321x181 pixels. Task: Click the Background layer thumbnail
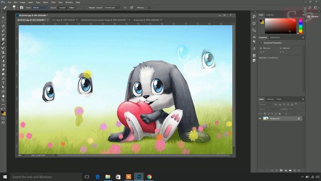click(266, 119)
